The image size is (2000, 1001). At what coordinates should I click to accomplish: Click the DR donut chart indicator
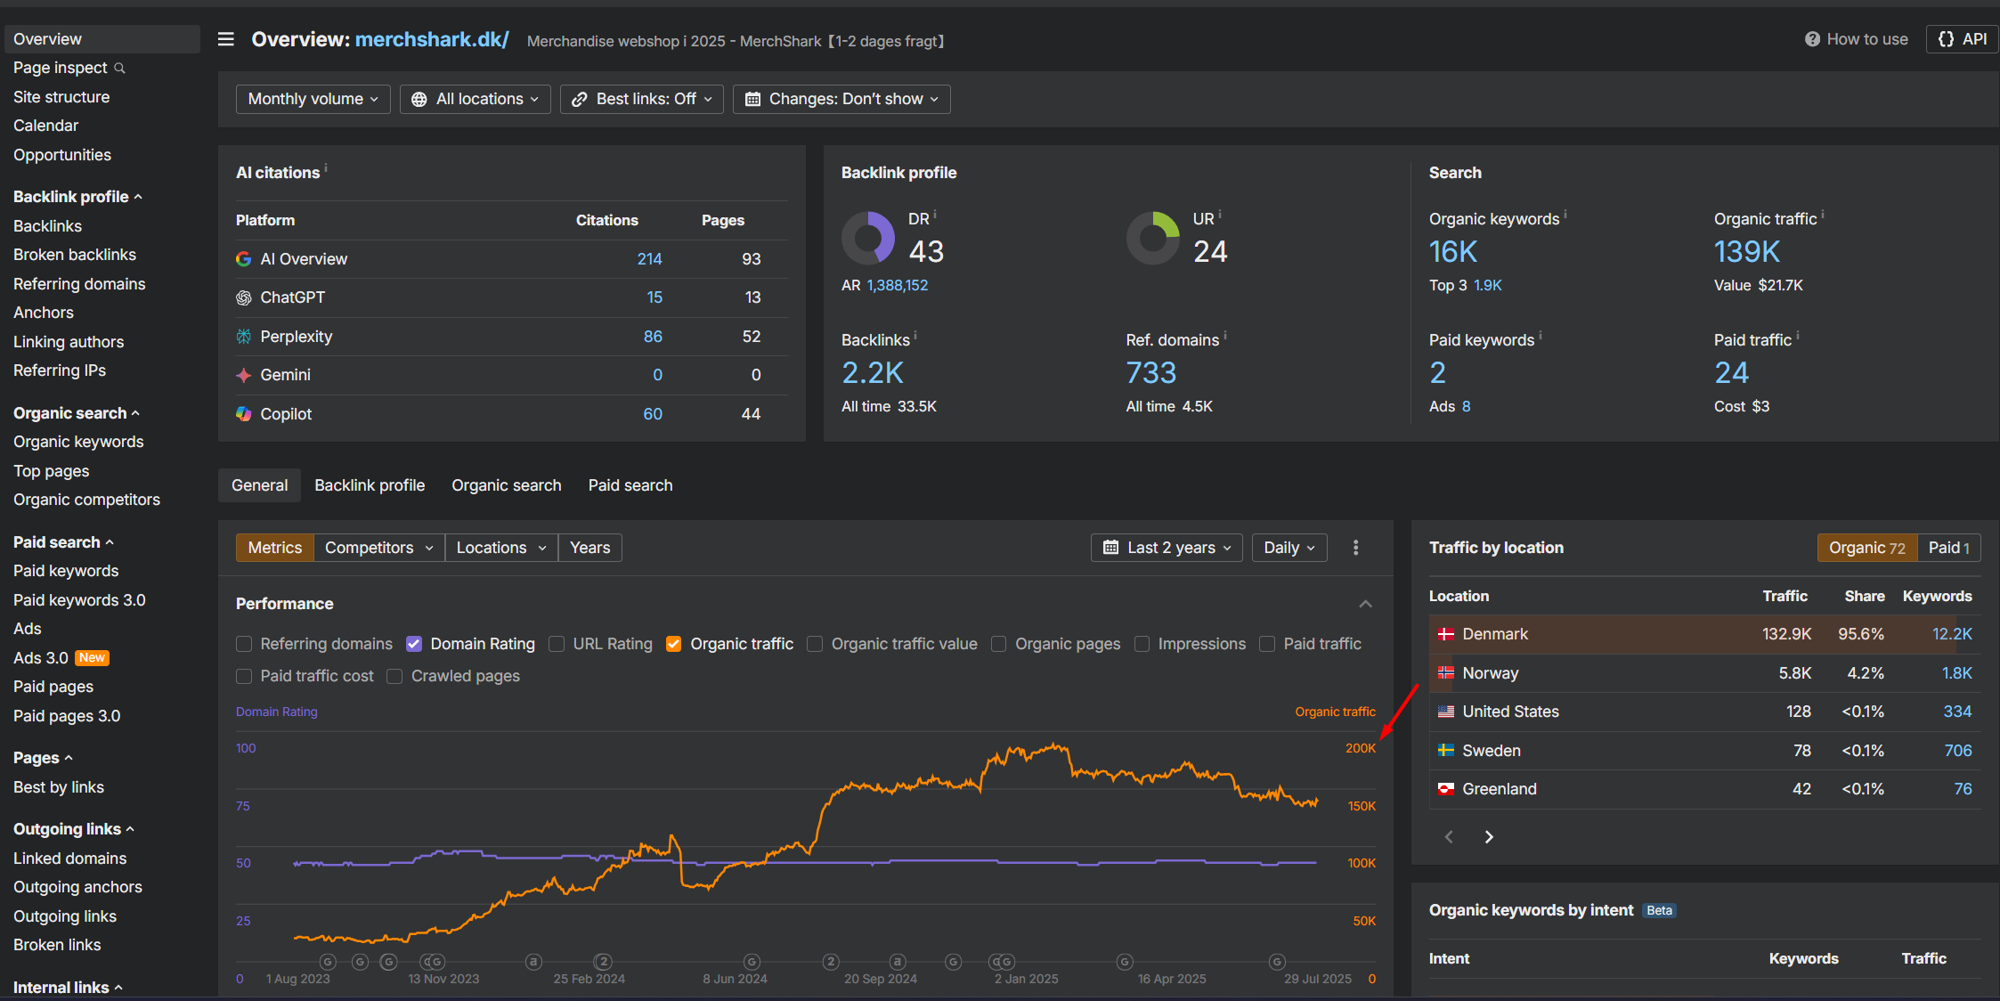point(867,238)
